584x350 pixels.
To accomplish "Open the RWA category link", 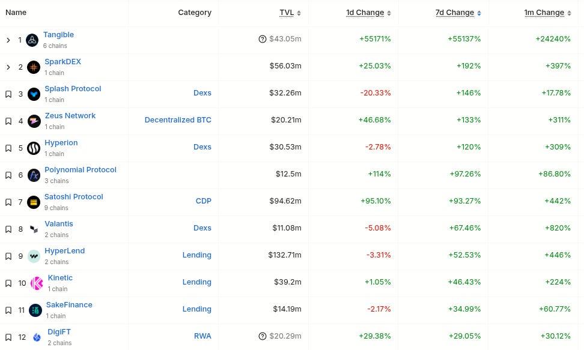I will [x=202, y=336].
